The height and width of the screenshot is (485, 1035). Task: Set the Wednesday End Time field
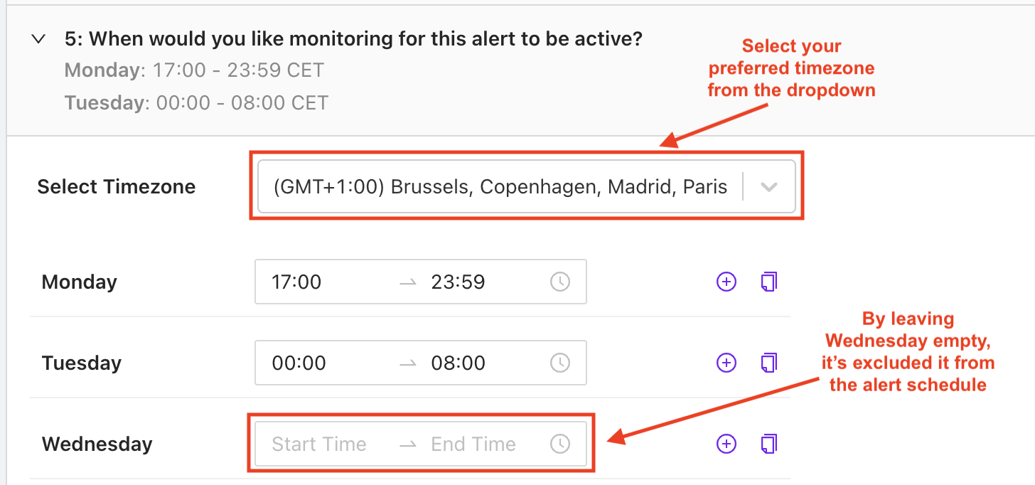(x=473, y=444)
